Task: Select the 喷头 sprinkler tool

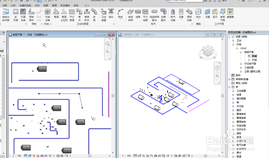Action: 111,13
